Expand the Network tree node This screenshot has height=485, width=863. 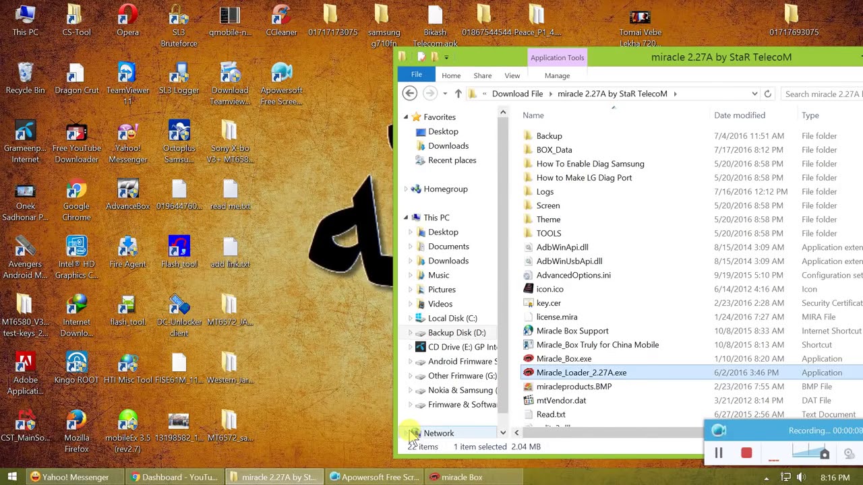click(x=406, y=433)
